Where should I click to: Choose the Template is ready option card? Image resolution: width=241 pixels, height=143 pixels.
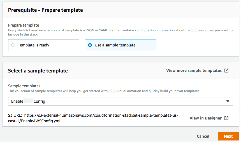pos(44,45)
